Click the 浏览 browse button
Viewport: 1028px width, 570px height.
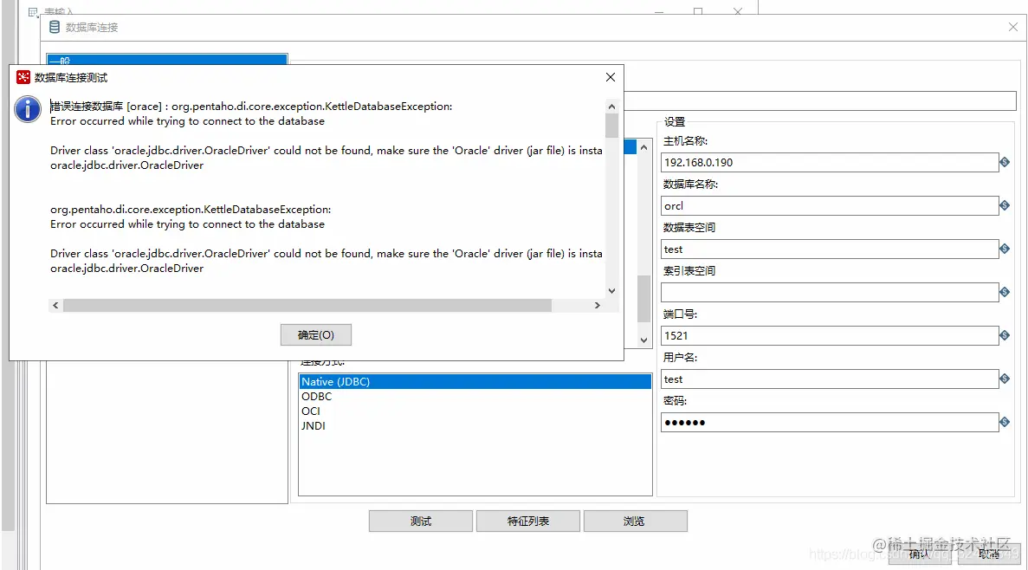(x=636, y=521)
